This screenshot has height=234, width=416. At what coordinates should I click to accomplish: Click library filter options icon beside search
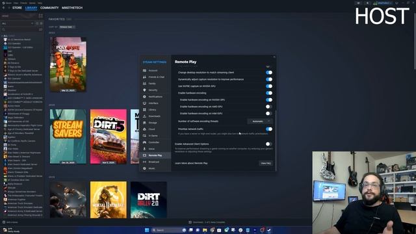click(x=40, y=29)
